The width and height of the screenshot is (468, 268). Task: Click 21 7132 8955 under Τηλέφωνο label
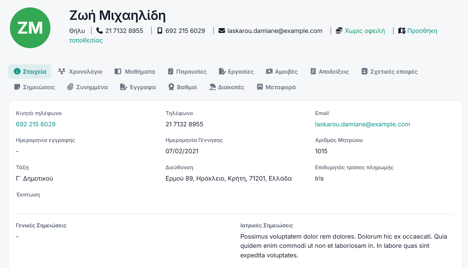tap(185, 124)
